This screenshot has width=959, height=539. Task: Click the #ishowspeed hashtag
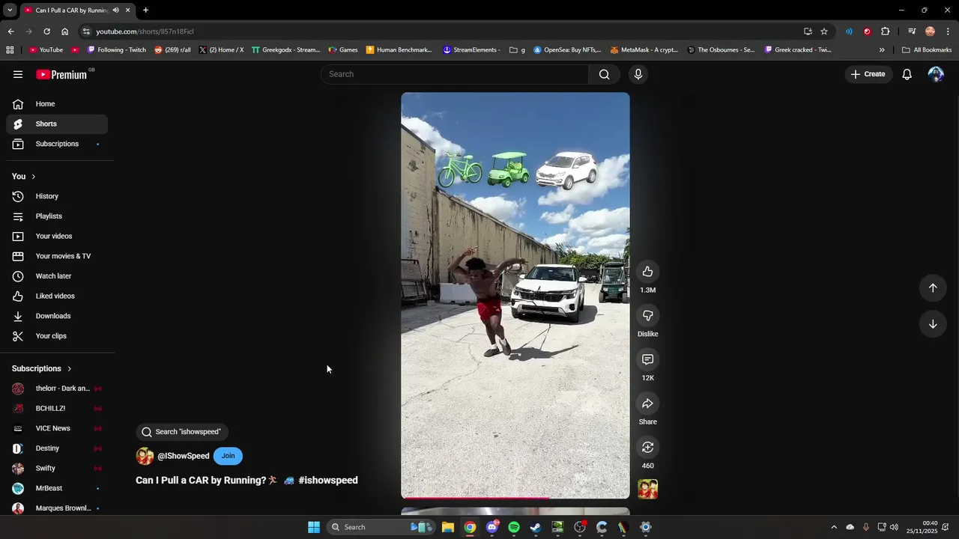click(x=328, y=481)
